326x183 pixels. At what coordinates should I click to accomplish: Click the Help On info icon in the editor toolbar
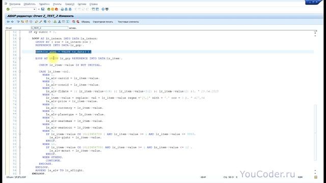(68, 21)
